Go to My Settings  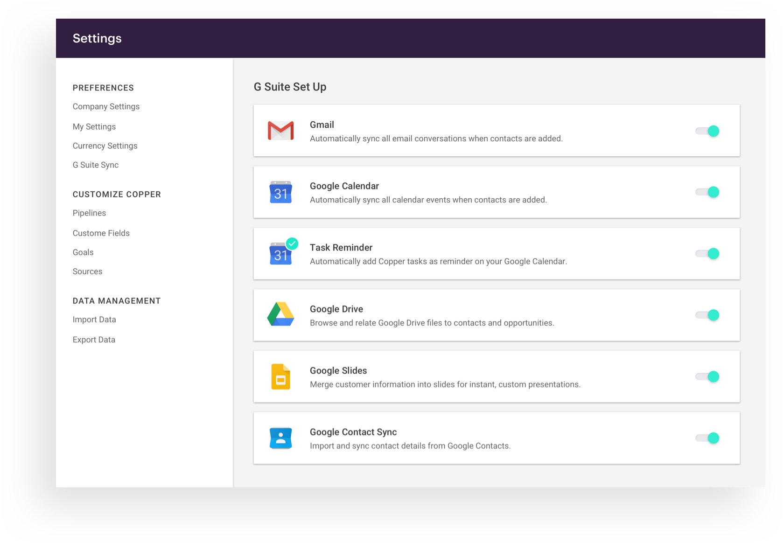click(94, 127)
